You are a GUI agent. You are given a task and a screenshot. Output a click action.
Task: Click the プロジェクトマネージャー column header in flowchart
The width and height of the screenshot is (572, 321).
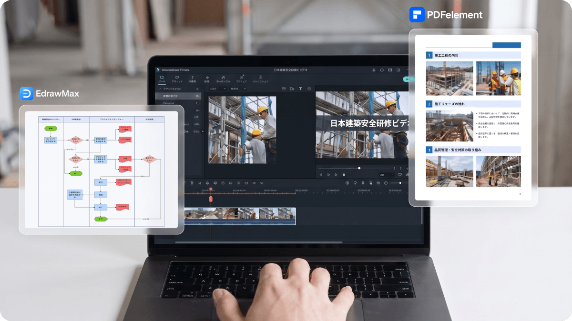click(x=112, y=119)
